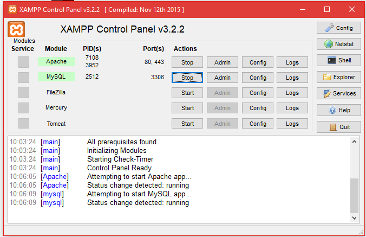Quit XAMPP with the Quit button
The height and width of the screenshot is (237, 366).
point(339,127)
